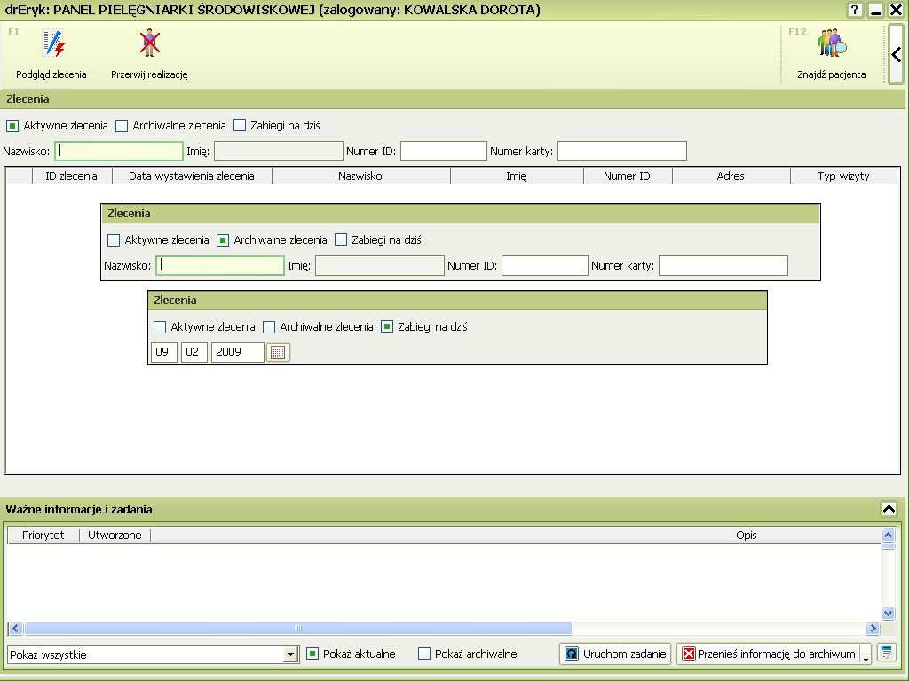Toggle checked Archiwalne zlecenia in middle panel

223,239
